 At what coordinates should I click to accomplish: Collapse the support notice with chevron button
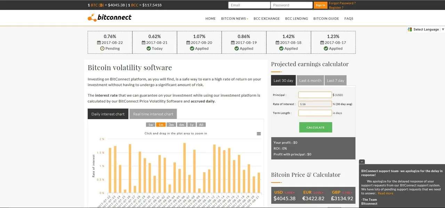362,162
